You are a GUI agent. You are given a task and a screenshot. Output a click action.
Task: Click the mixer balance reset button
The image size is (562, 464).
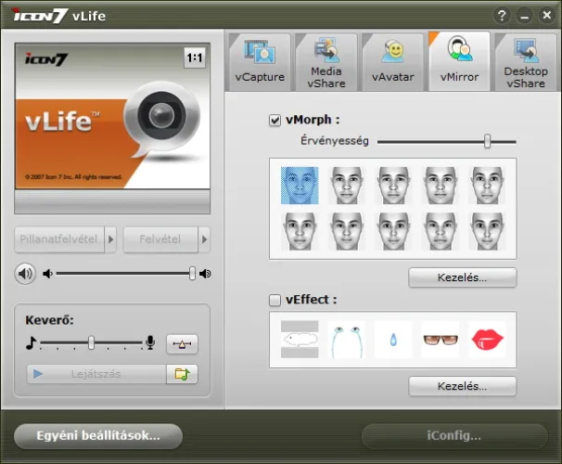(x=182, y=344)
